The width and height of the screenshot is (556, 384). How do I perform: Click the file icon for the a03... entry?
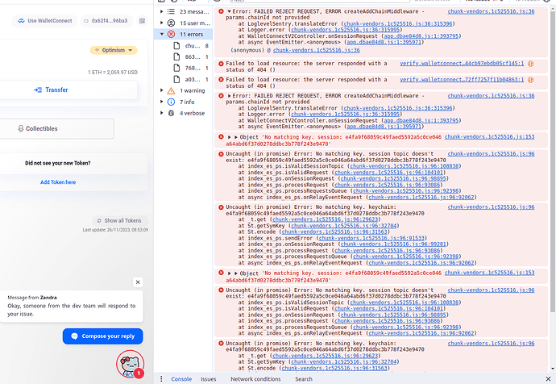click(176, 79)
